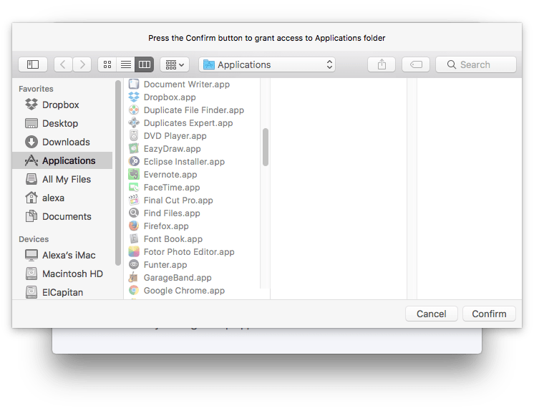The height and width of the screenshot is (411, 534).
Task: Select Applications in the sidebar
Action: pos(62,160)
